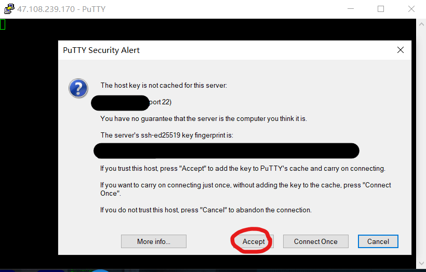This screenshot has height=272, width=426.
Task: Click the redacted ssh-ed25519 fingerprint bar
Action: point(227,151)
